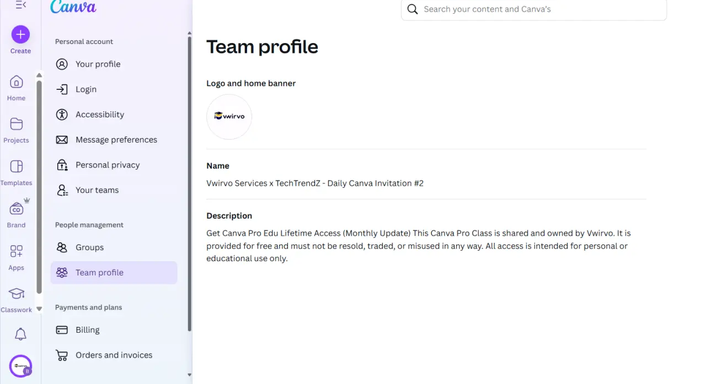Screen dimensions: 706x384
Task: Open the Projects folder icon
Action: (x=16, y=124)
